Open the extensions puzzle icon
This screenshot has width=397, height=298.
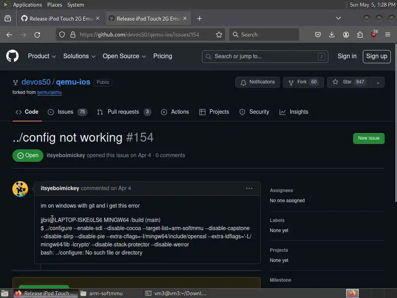click(360, 35)
